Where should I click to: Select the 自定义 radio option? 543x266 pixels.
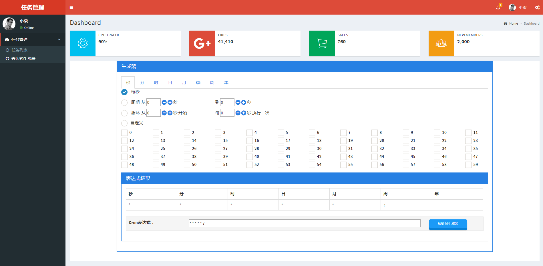124,123
